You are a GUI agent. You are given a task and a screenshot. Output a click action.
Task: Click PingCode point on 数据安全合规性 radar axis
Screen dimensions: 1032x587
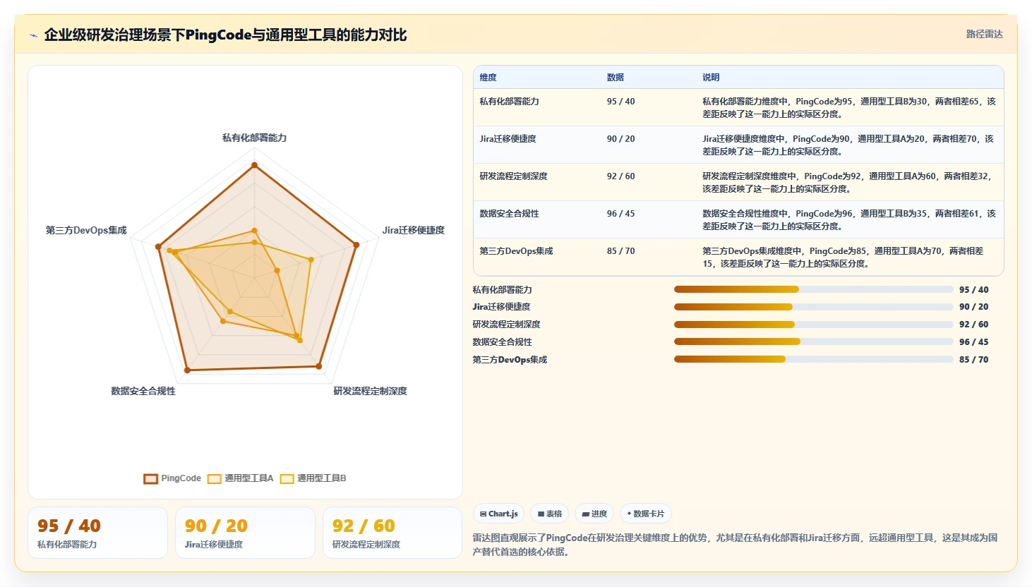click(x=187, y=370)
